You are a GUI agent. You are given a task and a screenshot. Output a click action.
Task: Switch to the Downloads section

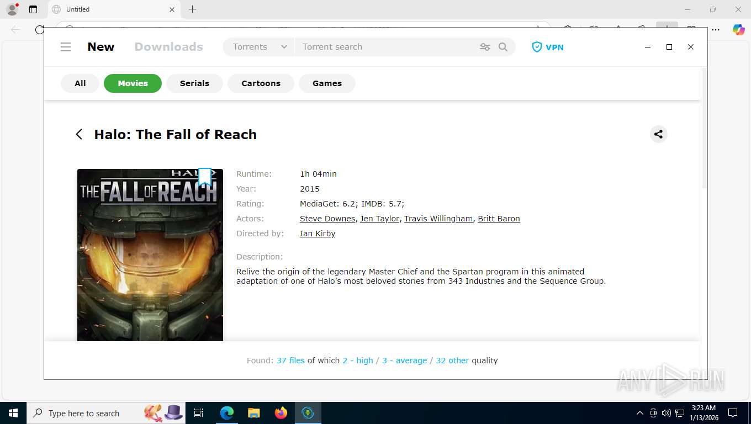pos(168,47)
